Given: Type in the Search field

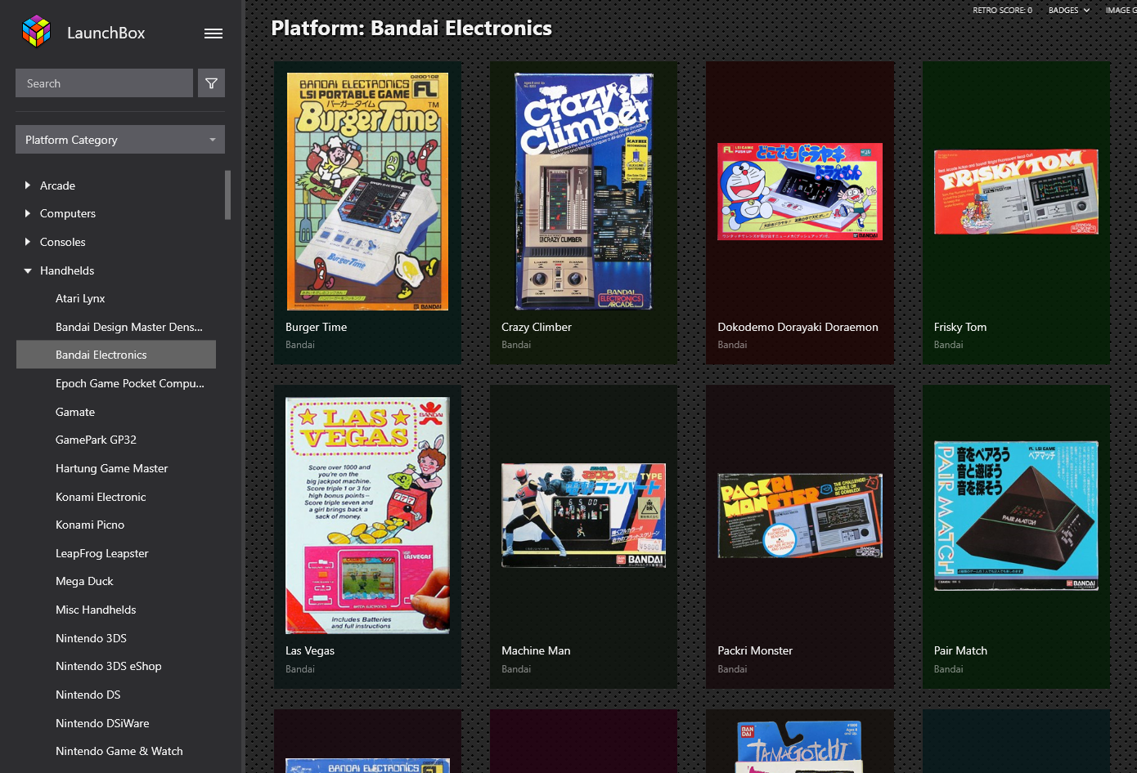Looking at the screenshot, I should click(x=104, y=83).
